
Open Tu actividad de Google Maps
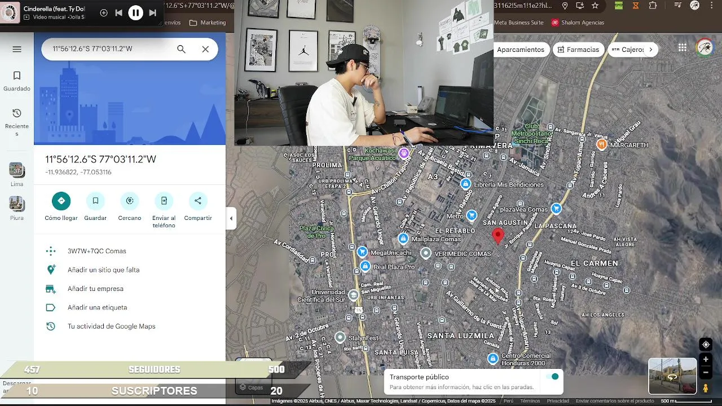tap(130, 326)
